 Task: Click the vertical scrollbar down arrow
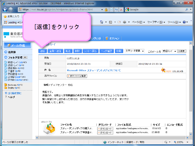[x=191, y=134]
